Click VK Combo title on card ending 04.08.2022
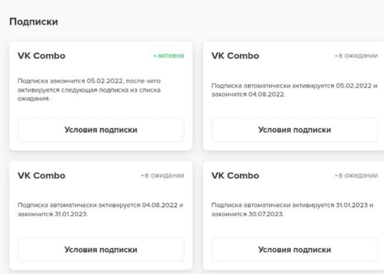Image resolution: width=384 pixels, height=274 pixels. pos(235,56)
